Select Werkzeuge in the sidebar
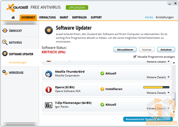 (x=20, y=72)
